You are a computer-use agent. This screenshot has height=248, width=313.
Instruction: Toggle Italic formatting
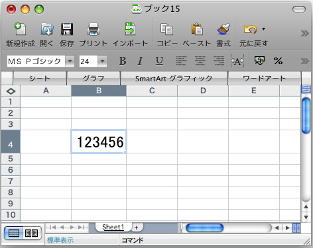pos(140,61)
